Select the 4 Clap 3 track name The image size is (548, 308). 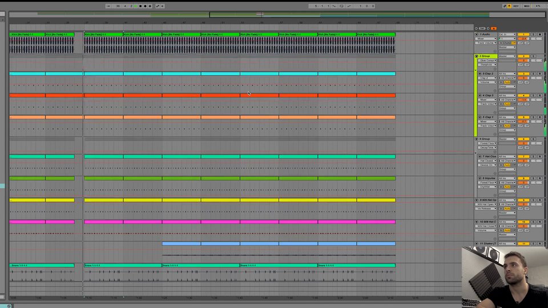(x=488, y=95)
